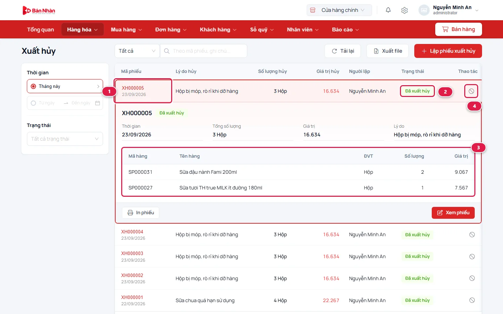Click the Xem phiếu button
The image size is (503, 314).
[453, 213]
